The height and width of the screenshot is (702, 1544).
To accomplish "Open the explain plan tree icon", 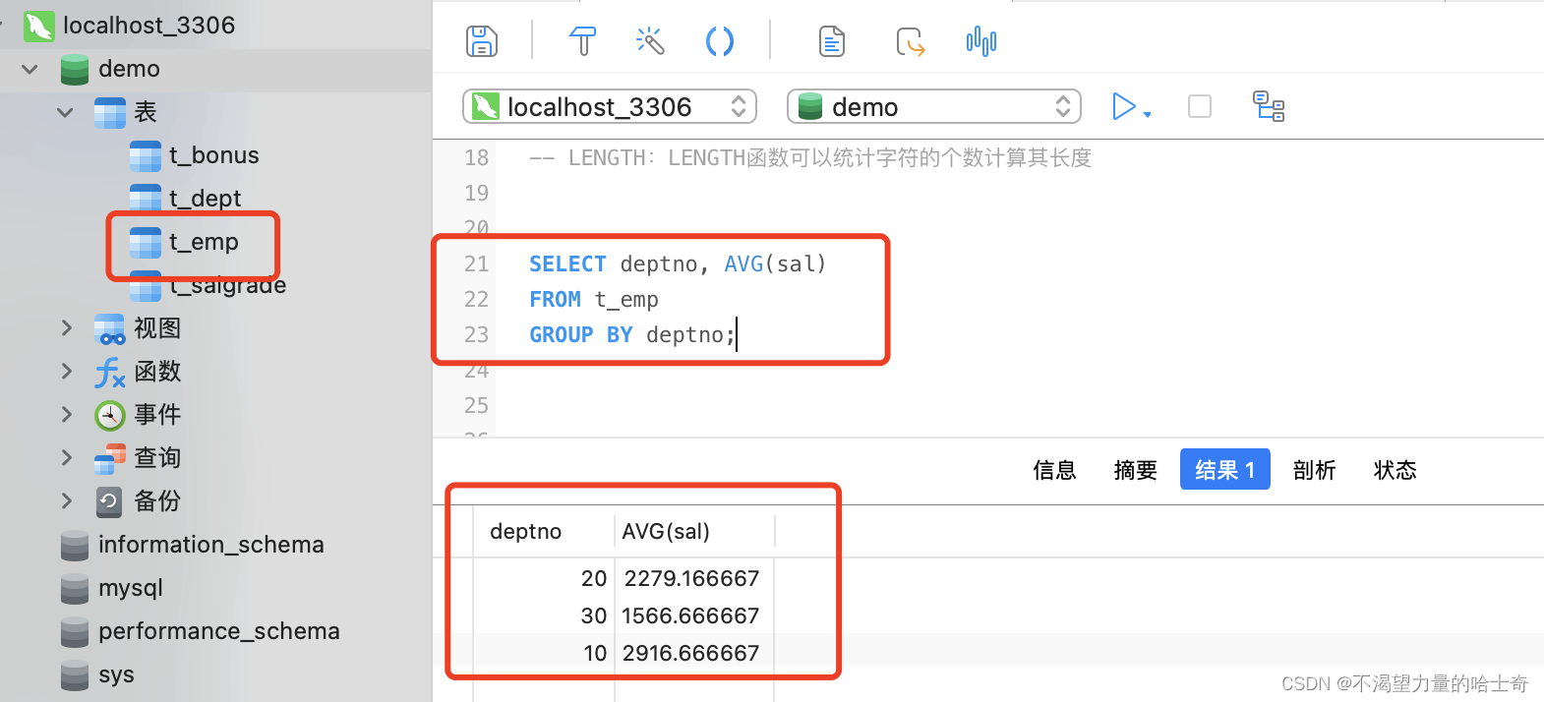I will click(1269, 106).
